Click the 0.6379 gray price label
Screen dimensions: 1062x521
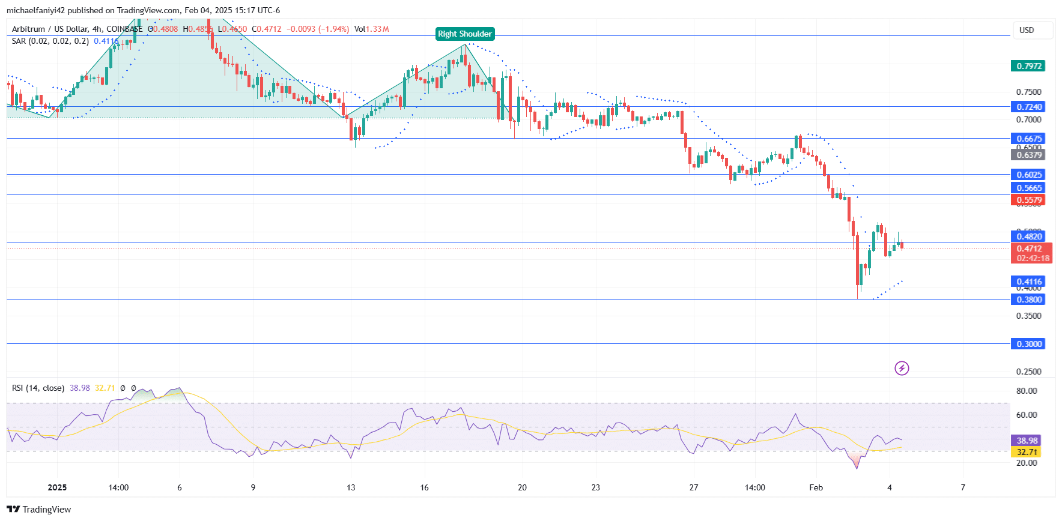coord(1028,155)
